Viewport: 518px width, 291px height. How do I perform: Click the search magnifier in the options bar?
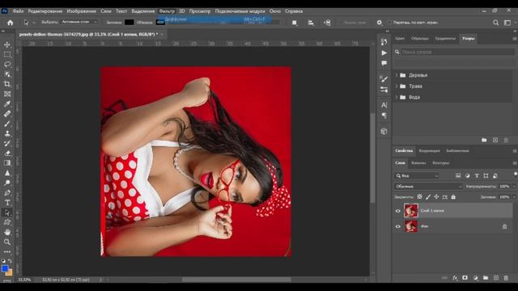(495, 23)
